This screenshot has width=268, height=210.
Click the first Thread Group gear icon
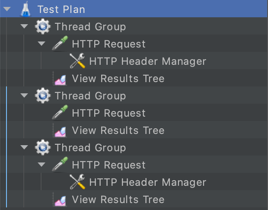[43, 27]
